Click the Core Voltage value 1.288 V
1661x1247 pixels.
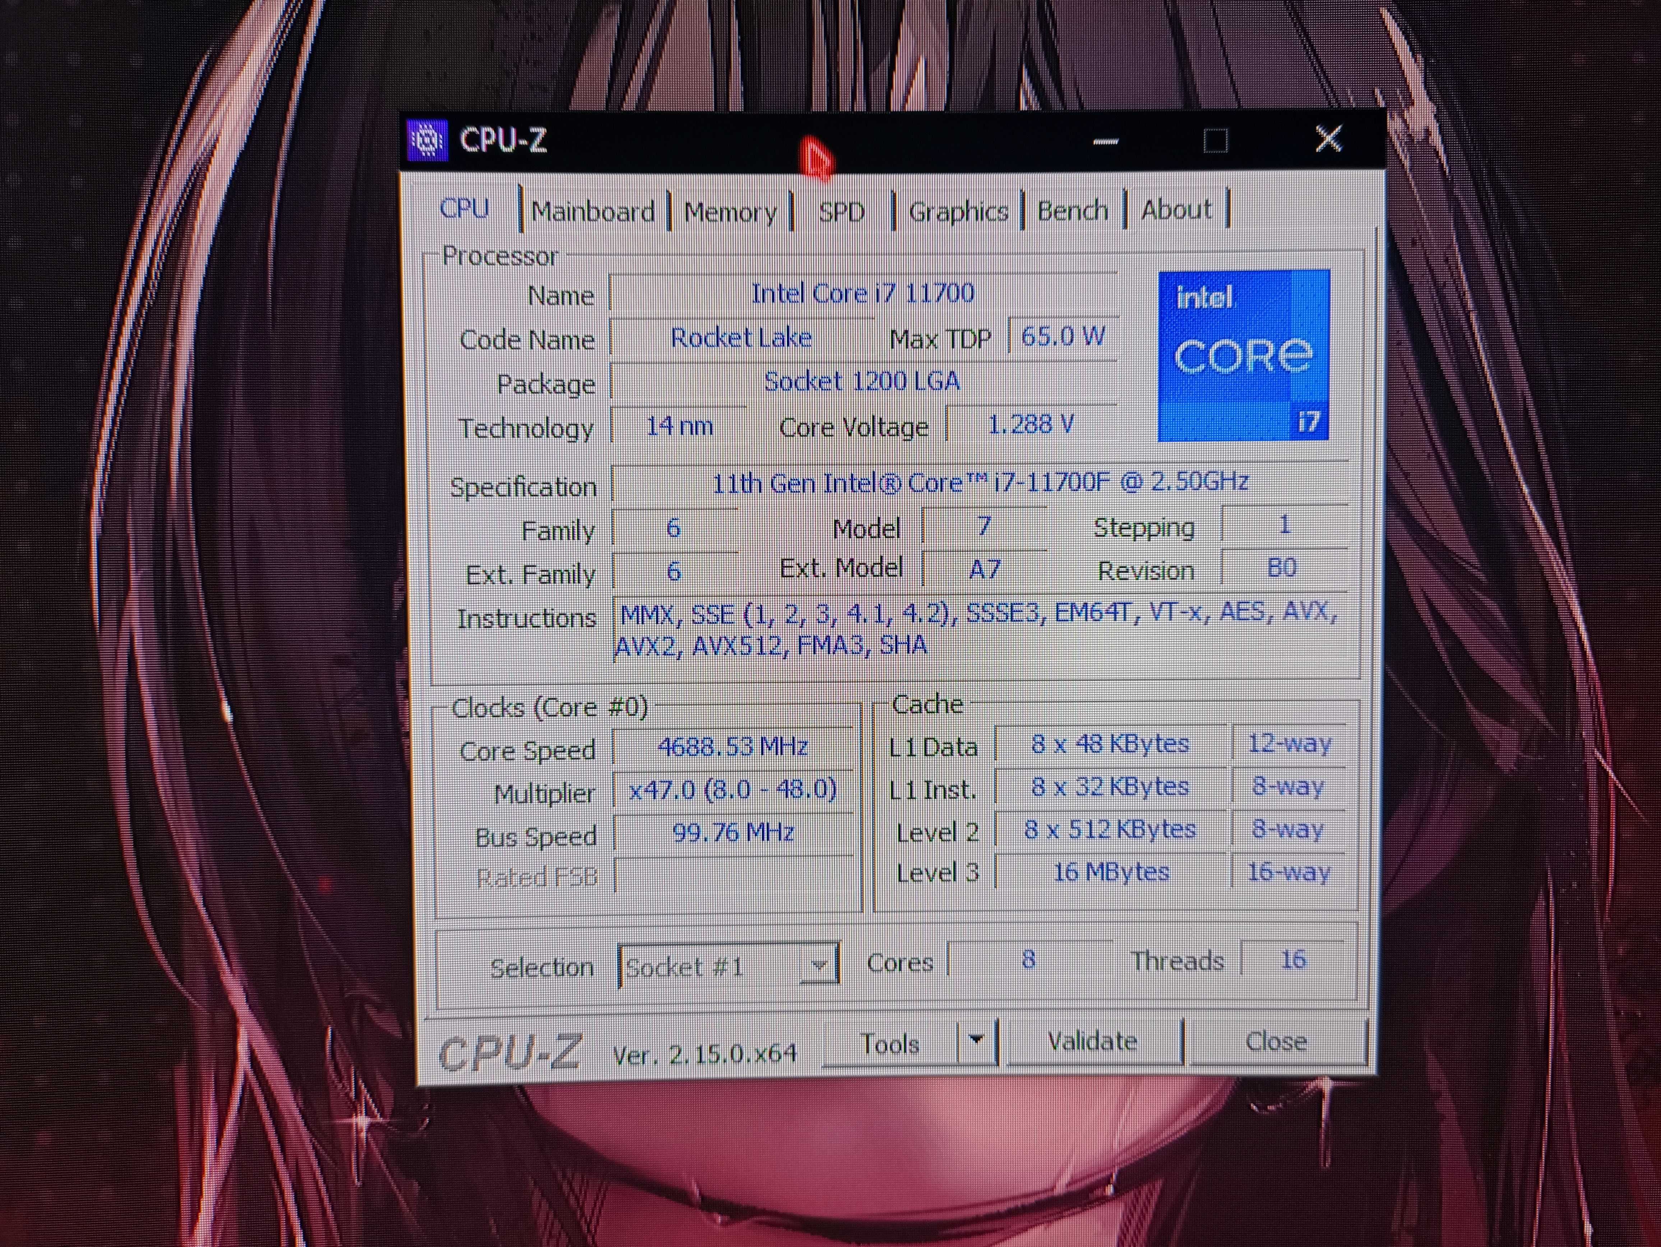pos(1031,425)
